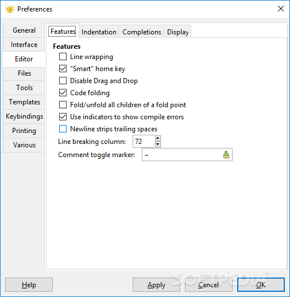
Task: Open Printing preferences section
Action: click(x=24, y=131)
